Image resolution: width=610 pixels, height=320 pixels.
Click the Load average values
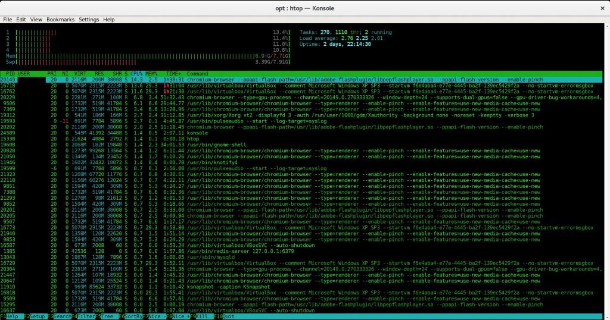[362, 39]
